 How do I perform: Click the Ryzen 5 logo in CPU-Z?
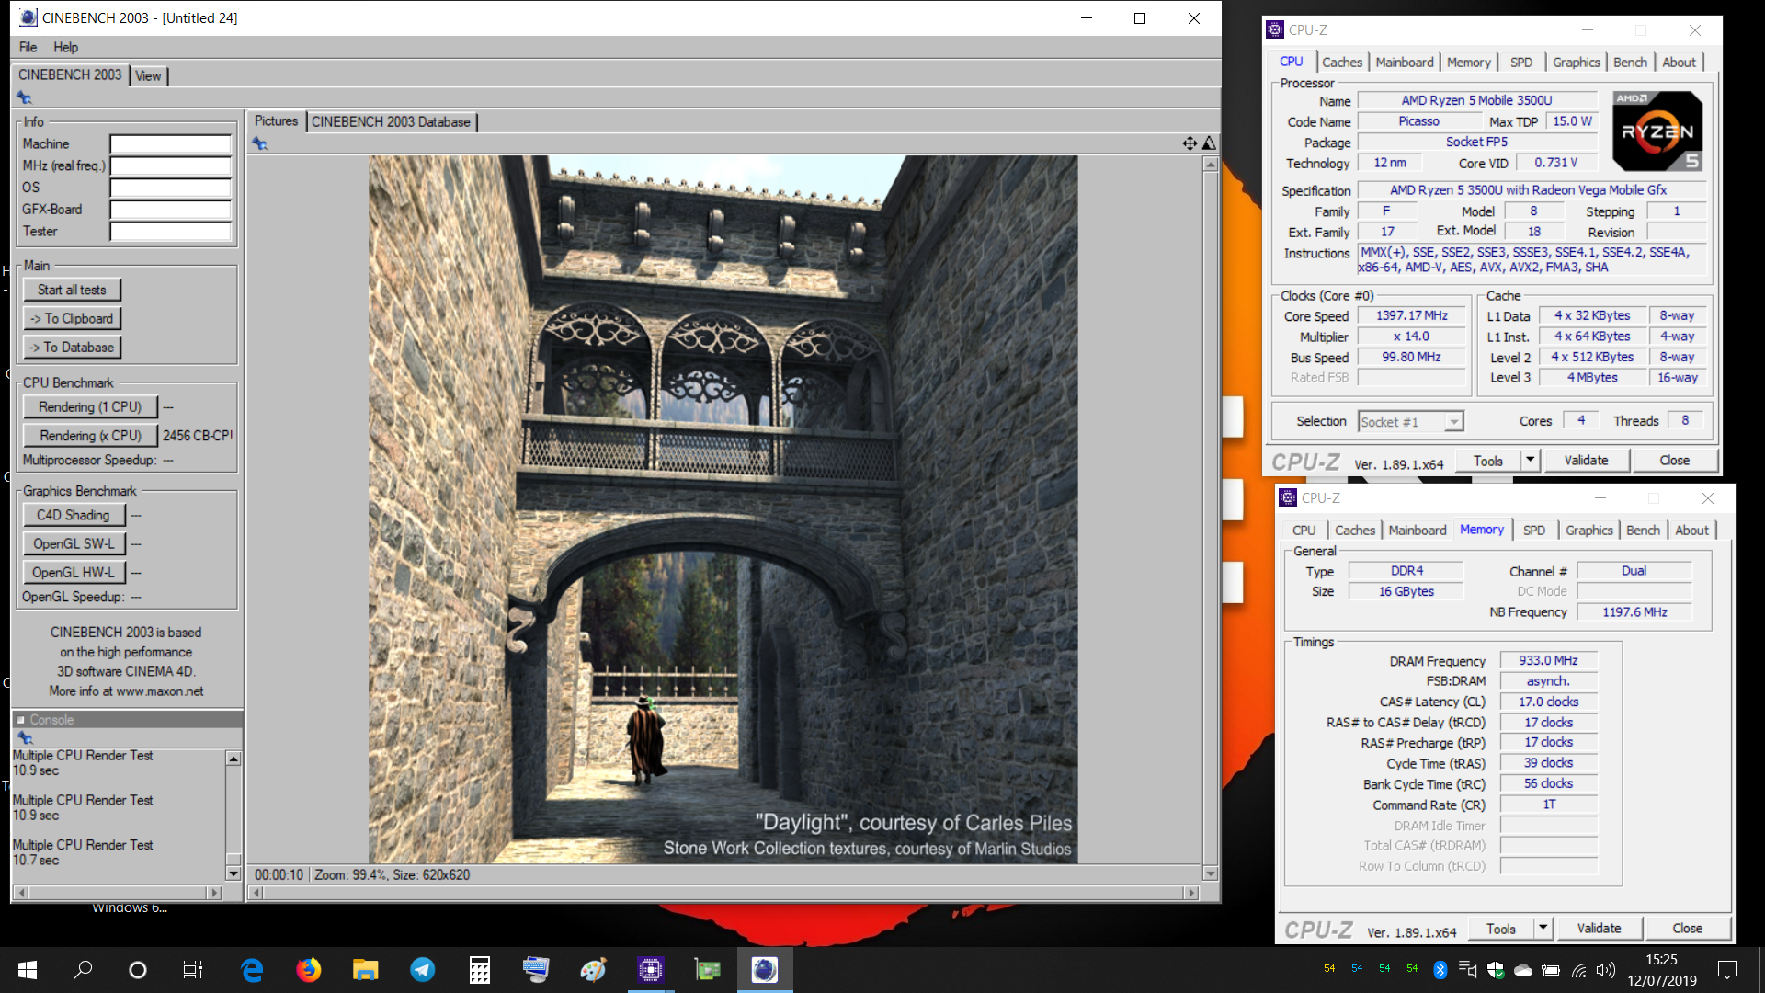tap(1657, 131)
